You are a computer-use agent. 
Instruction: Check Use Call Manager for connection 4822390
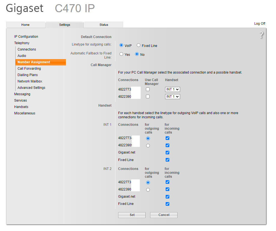[148, 97]
